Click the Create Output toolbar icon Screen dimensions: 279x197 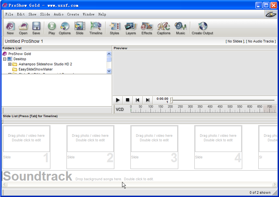click(x=202, y=28)
